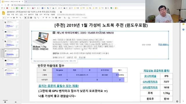This screenshot has height=104, width=186.
Task: Click the Google Slides home logo
Action: (3, 13)
